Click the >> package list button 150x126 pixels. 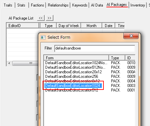49,18
